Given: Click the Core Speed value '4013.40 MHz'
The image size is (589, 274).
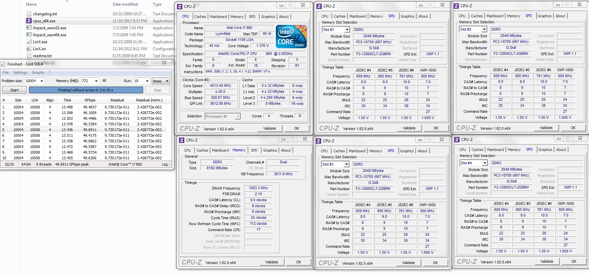Looking at the screenshot, I should click(x=220, y=86).
